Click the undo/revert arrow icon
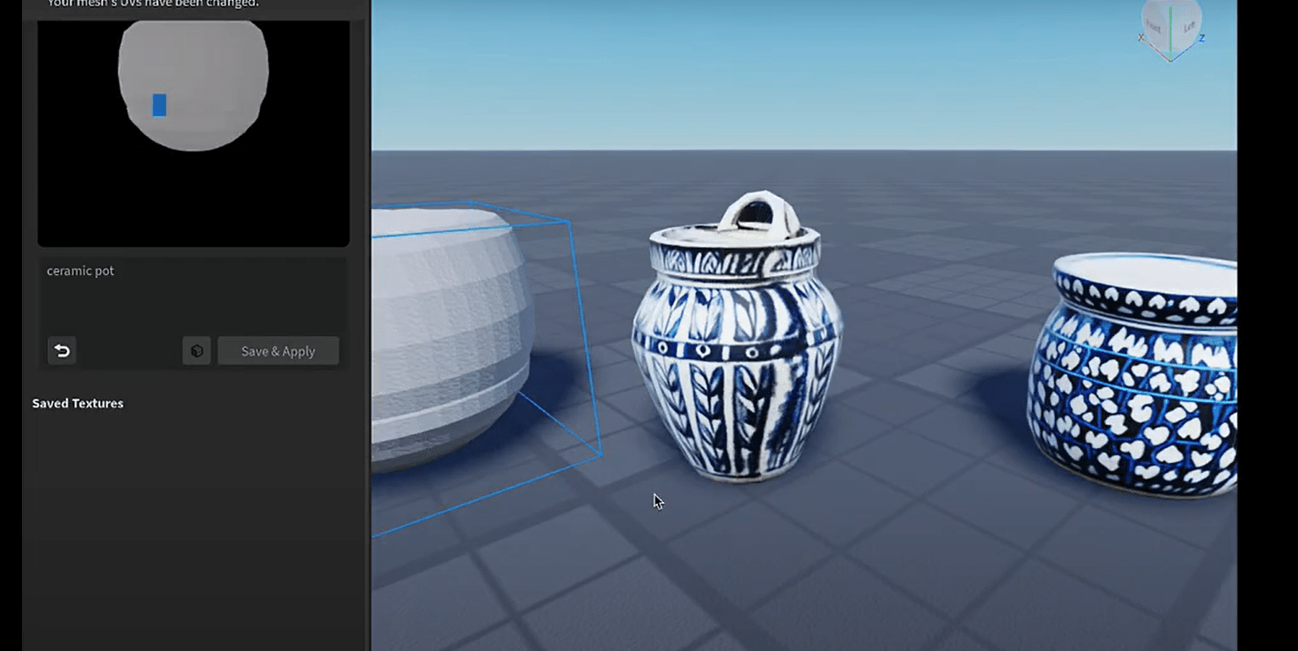The height and width of the screenshot is (651, 1298). tap(62, 350)
